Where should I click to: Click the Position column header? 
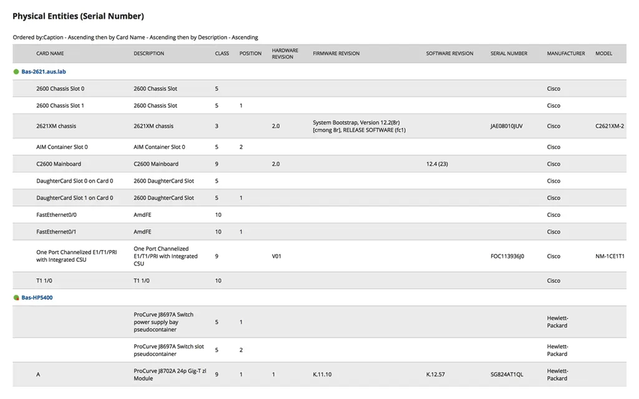250,54
